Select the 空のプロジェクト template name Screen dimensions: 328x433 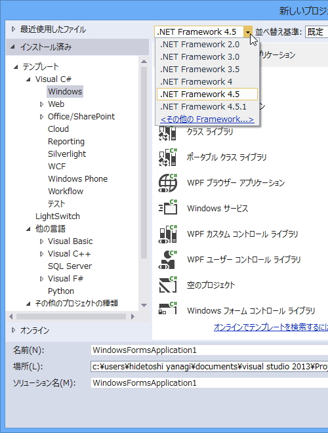click(211, 285)
